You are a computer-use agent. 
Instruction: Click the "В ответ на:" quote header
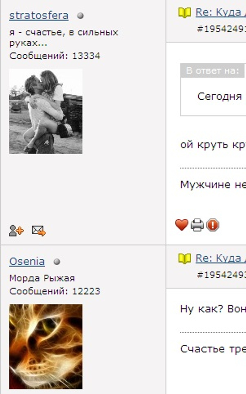coord(213,71)
